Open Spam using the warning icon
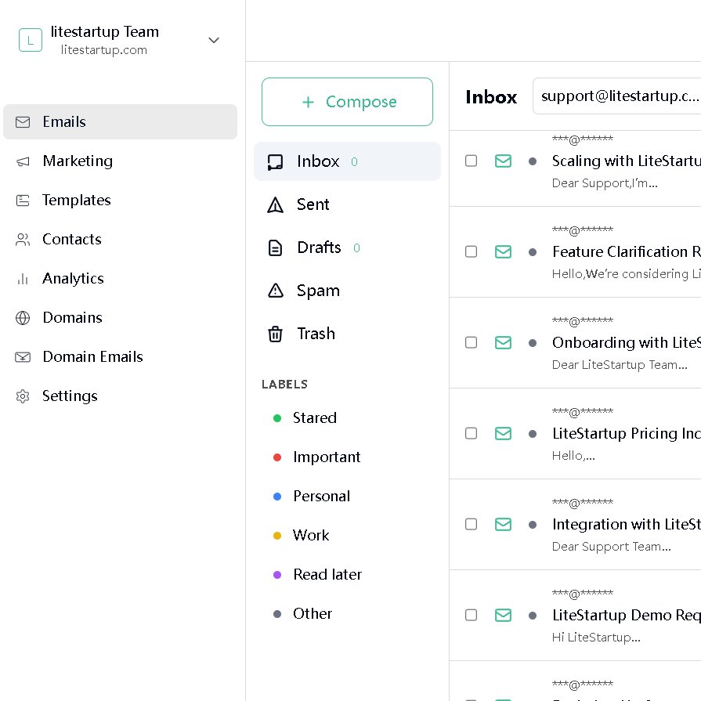701x701 pixels. click(275, 291)
